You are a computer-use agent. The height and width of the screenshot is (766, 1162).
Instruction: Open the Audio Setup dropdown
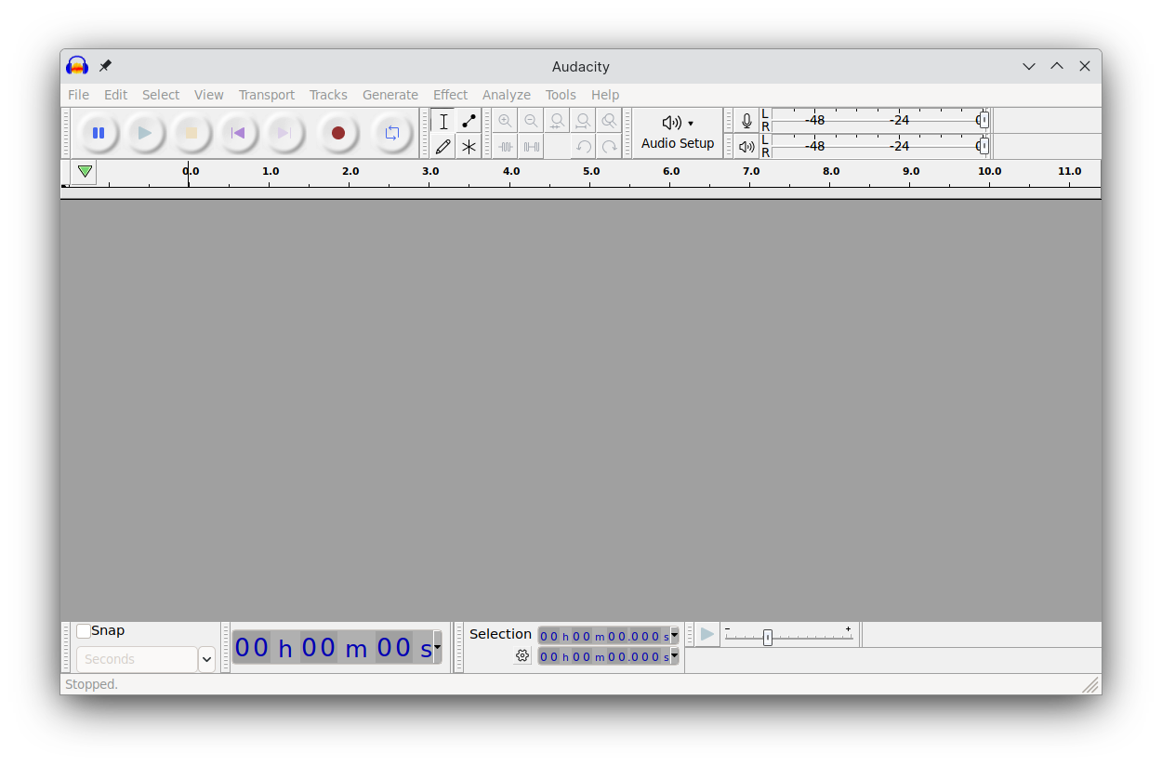coord(678,133)
